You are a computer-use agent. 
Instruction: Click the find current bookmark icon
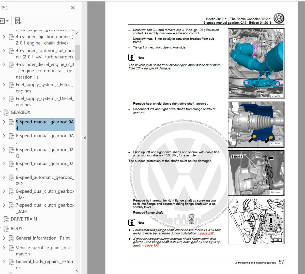click(x=18, y=21)
